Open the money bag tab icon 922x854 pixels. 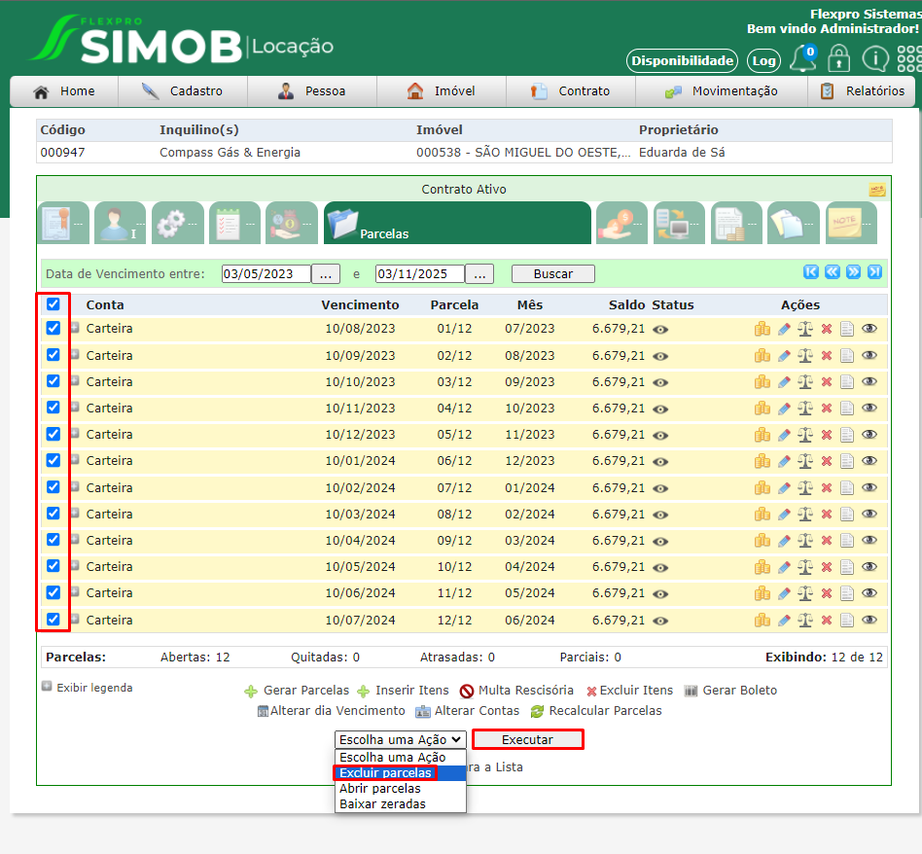(291, 223)
